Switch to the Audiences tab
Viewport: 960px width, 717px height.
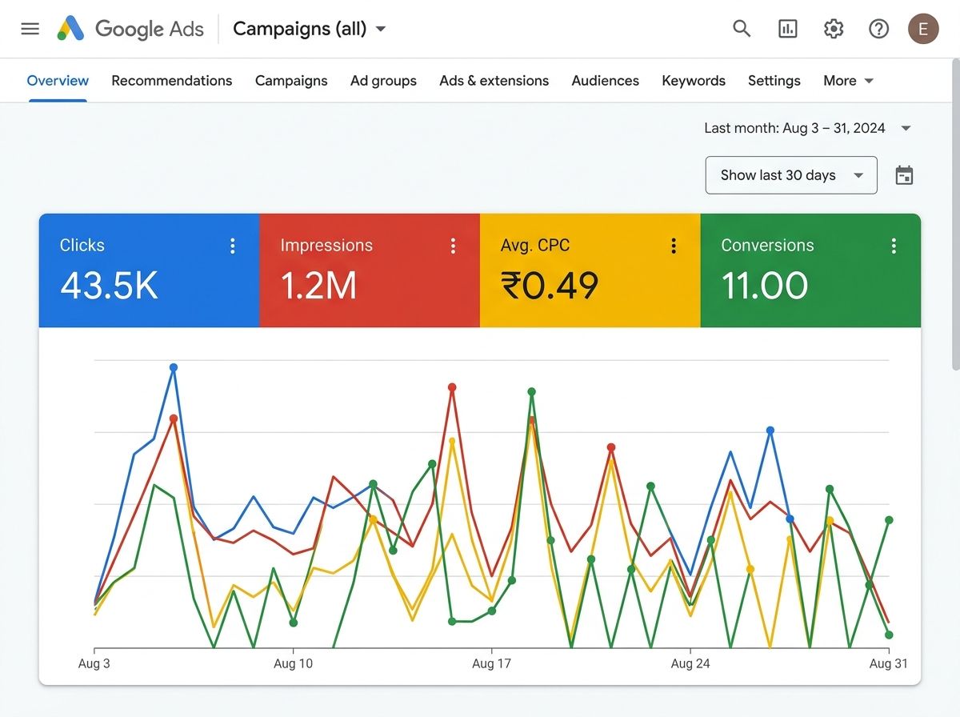coord(606,81)
